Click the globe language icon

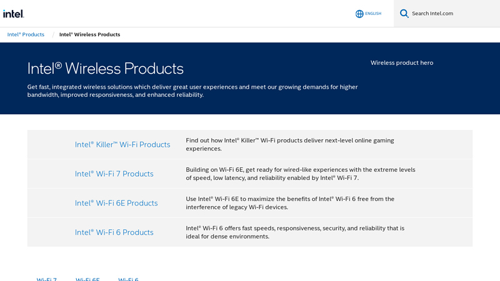click(x=359, y=14)
